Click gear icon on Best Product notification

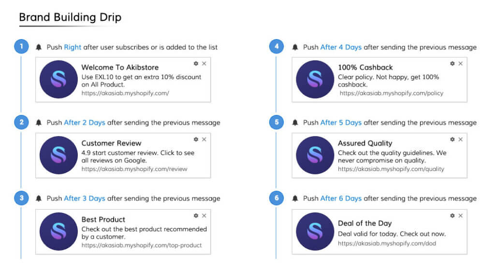click(x=196, y=216)
